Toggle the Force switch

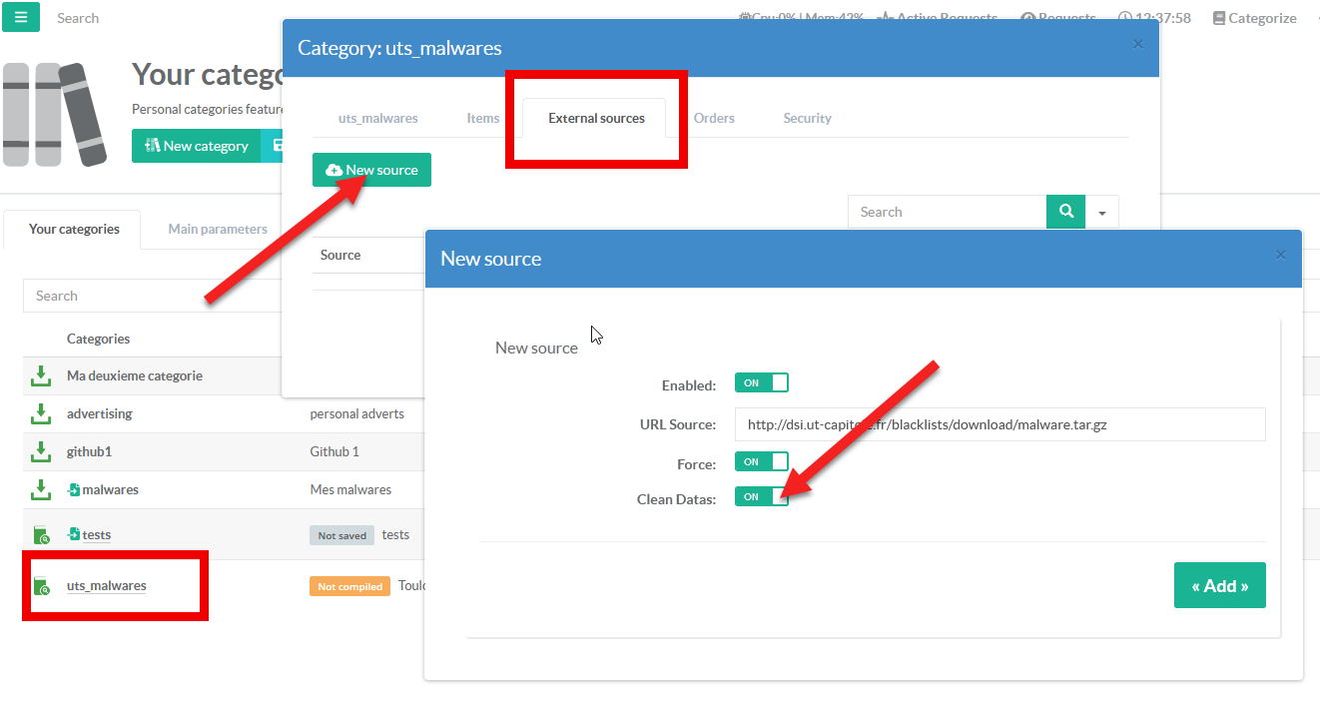(x=761, y=461)
